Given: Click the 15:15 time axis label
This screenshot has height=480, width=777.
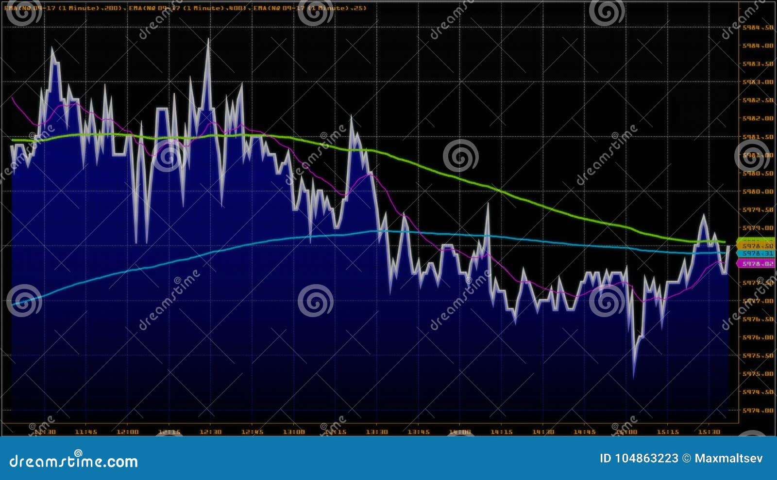Looking at the screenshot, I should pyautogui.click(x=668, y=432).
